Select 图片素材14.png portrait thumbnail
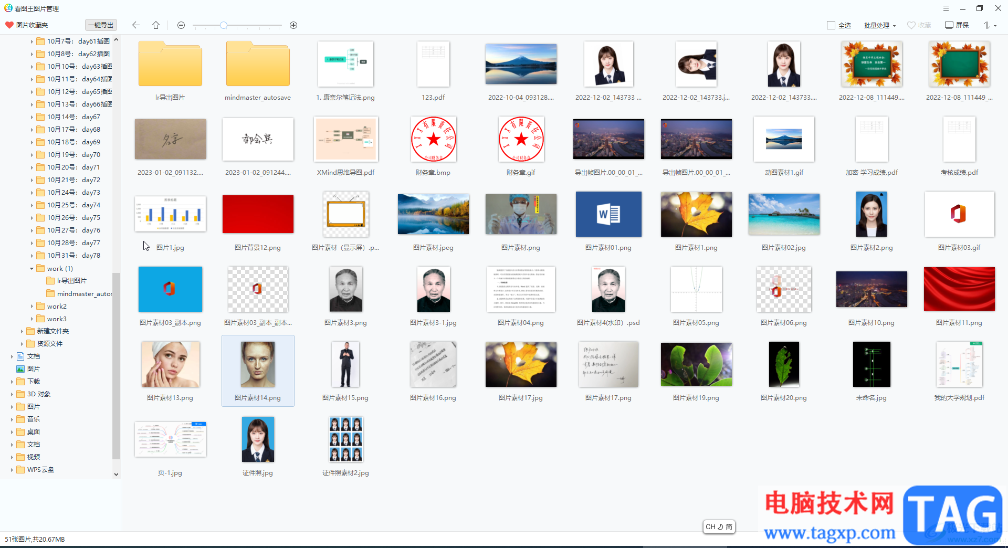 (x=258, y=364)
